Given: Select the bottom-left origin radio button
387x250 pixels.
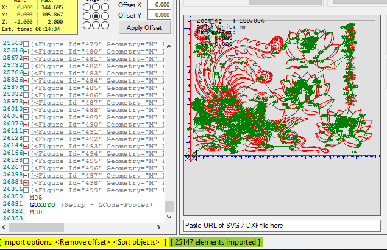Looking at the screenshot, I should point(87,25).
